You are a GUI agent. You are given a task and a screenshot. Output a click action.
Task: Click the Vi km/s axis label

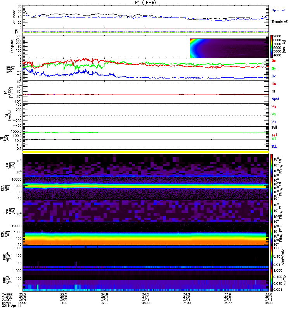7,115
